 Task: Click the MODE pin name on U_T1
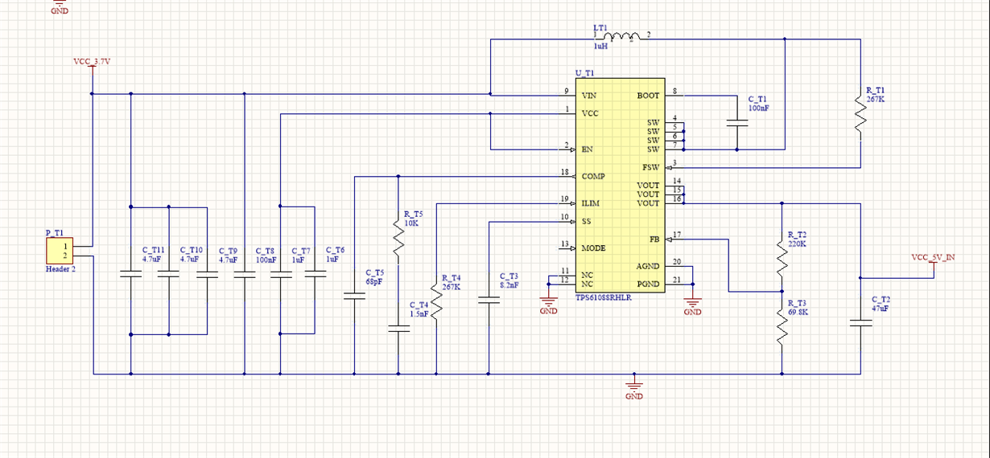coord(593,248)
